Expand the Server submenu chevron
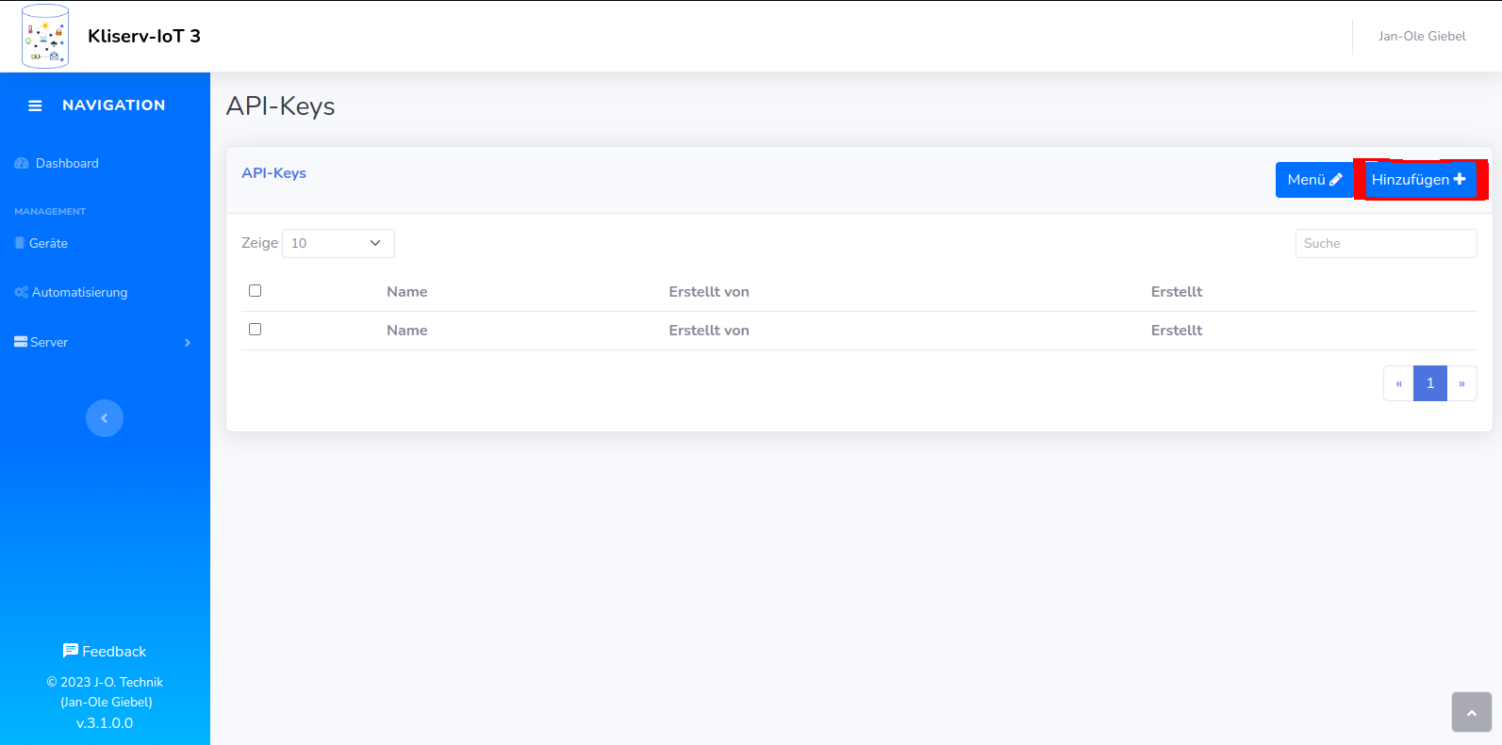This screenshot has height=745, width=1502. 188,343
